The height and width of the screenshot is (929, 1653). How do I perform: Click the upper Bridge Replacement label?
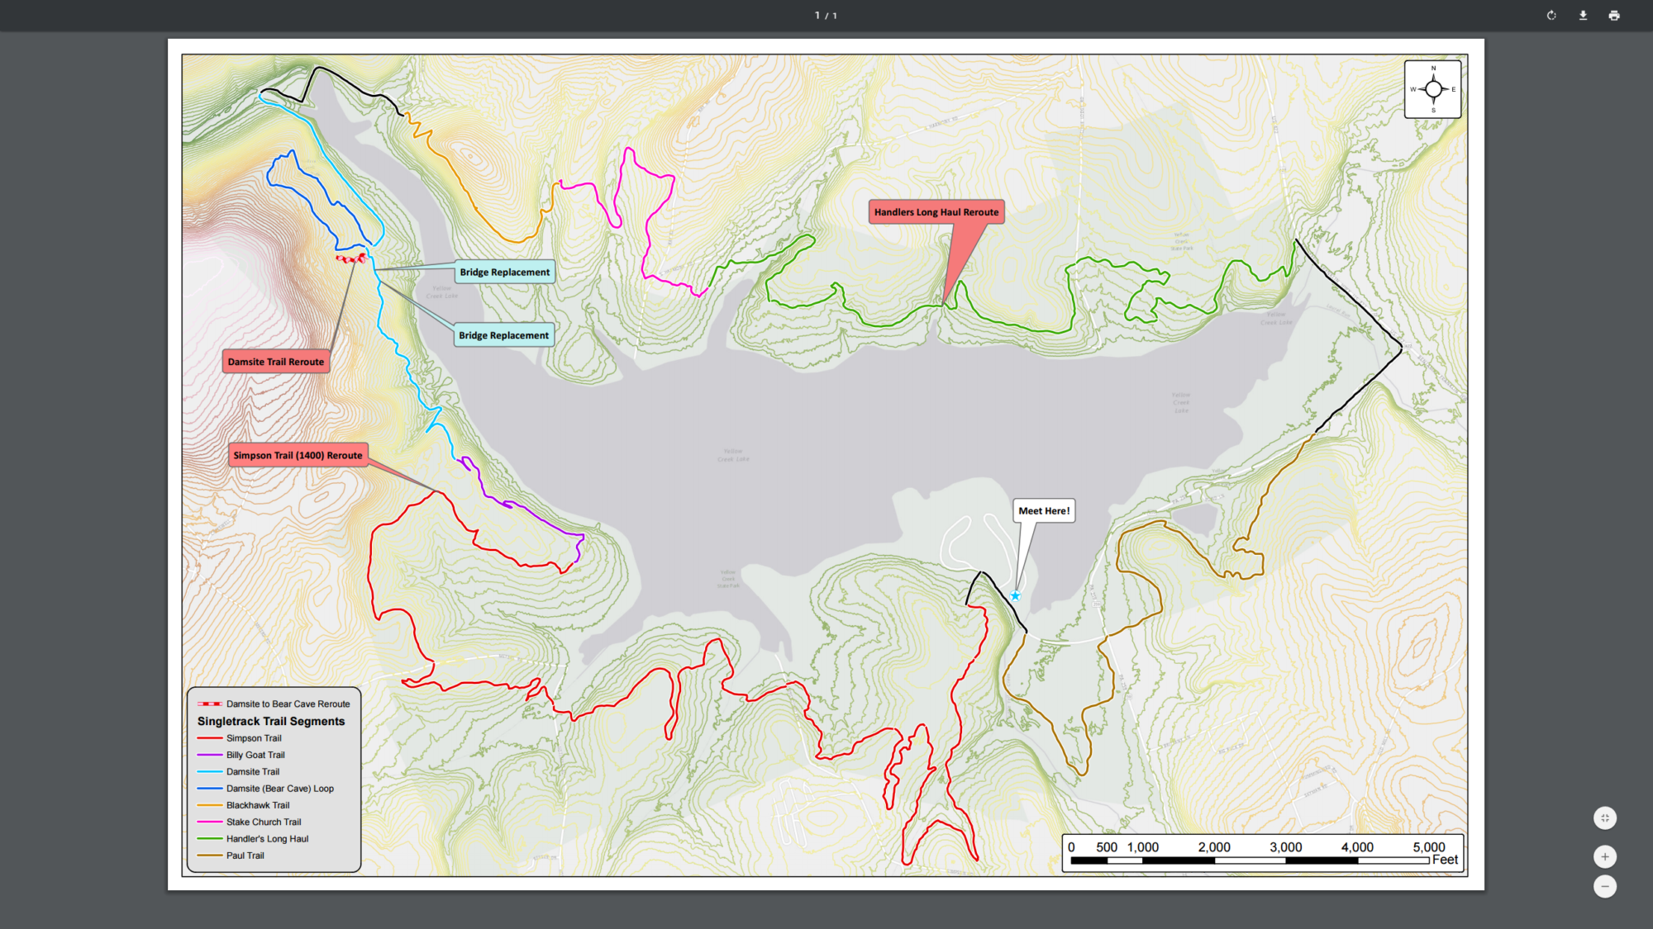[x=504, y=273]
